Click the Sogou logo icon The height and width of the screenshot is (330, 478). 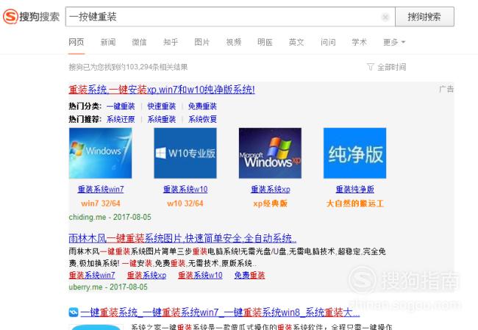click(11, 16)
